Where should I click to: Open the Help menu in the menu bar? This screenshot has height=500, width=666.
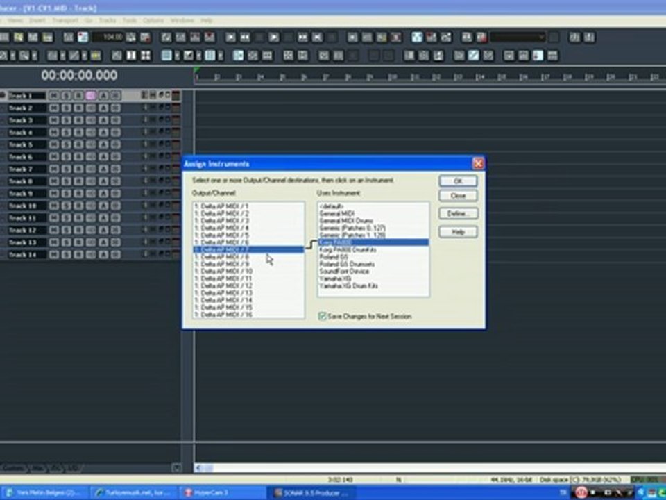pos(207,20)
